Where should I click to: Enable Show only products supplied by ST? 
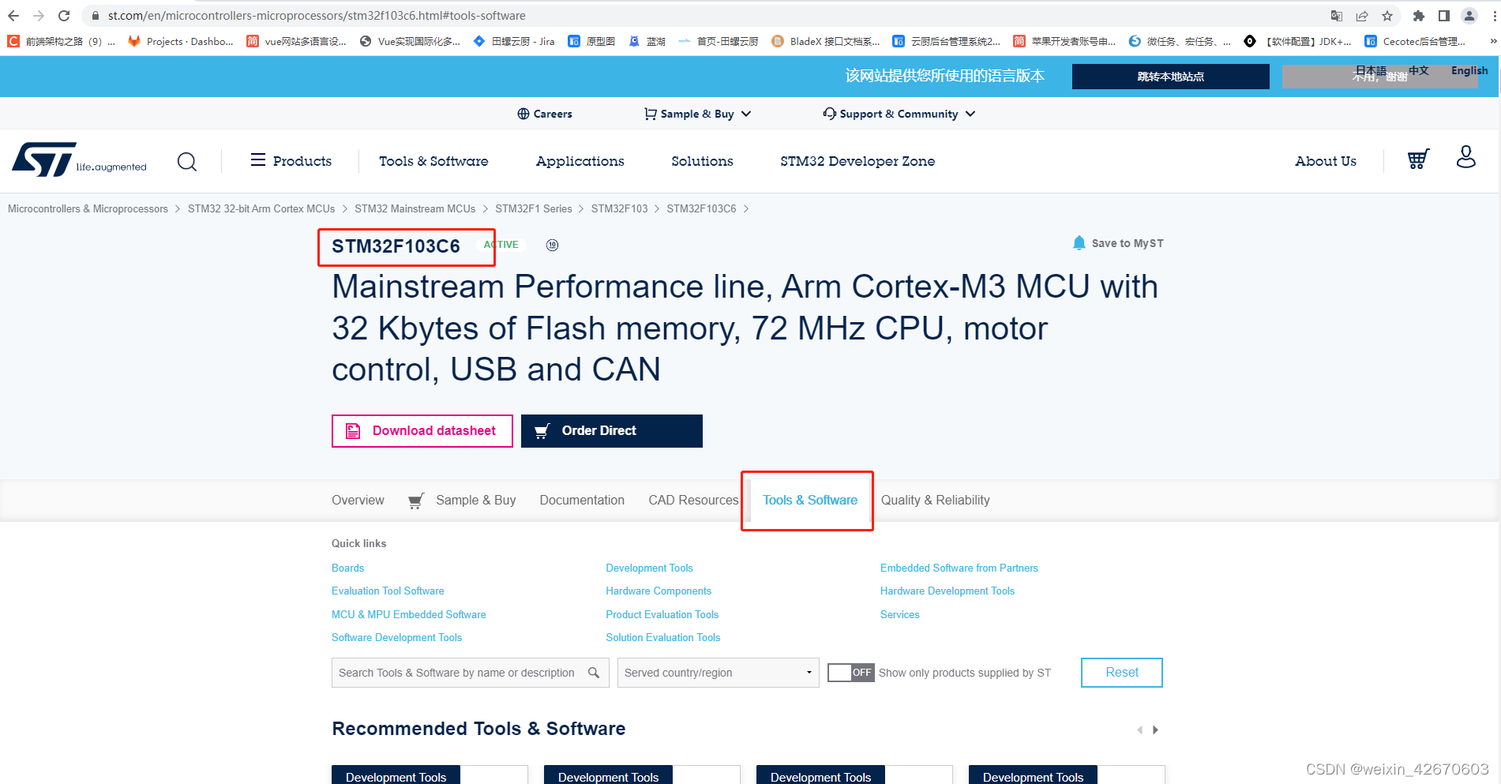[x=850, y=672]
